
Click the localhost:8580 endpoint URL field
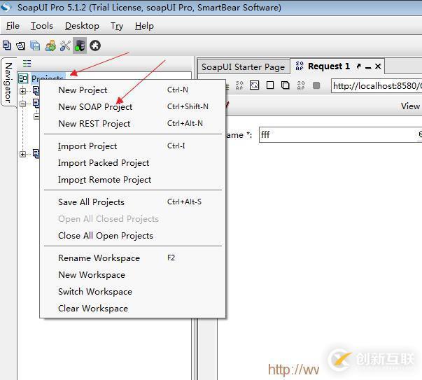377,86
